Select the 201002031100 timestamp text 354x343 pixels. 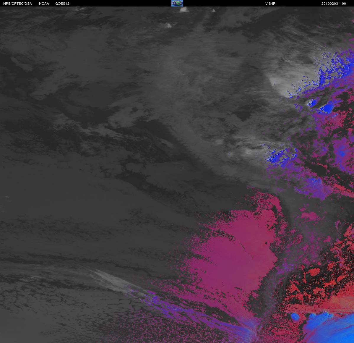click(x=334, y=4)
